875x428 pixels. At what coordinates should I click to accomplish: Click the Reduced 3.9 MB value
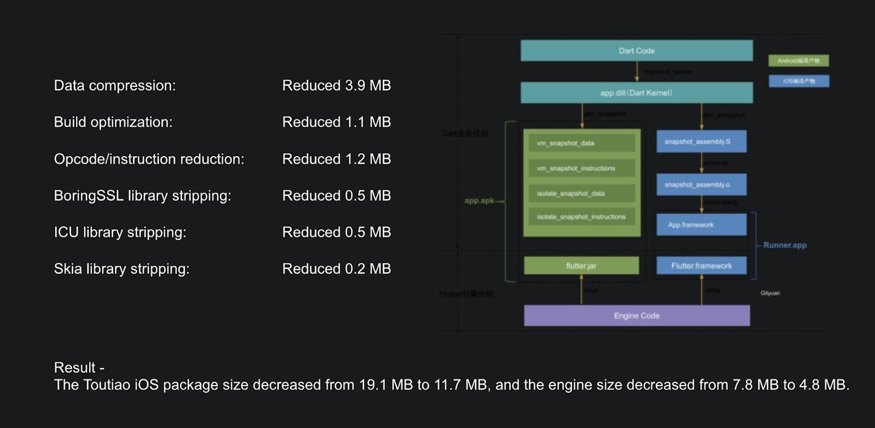point(336,86)
